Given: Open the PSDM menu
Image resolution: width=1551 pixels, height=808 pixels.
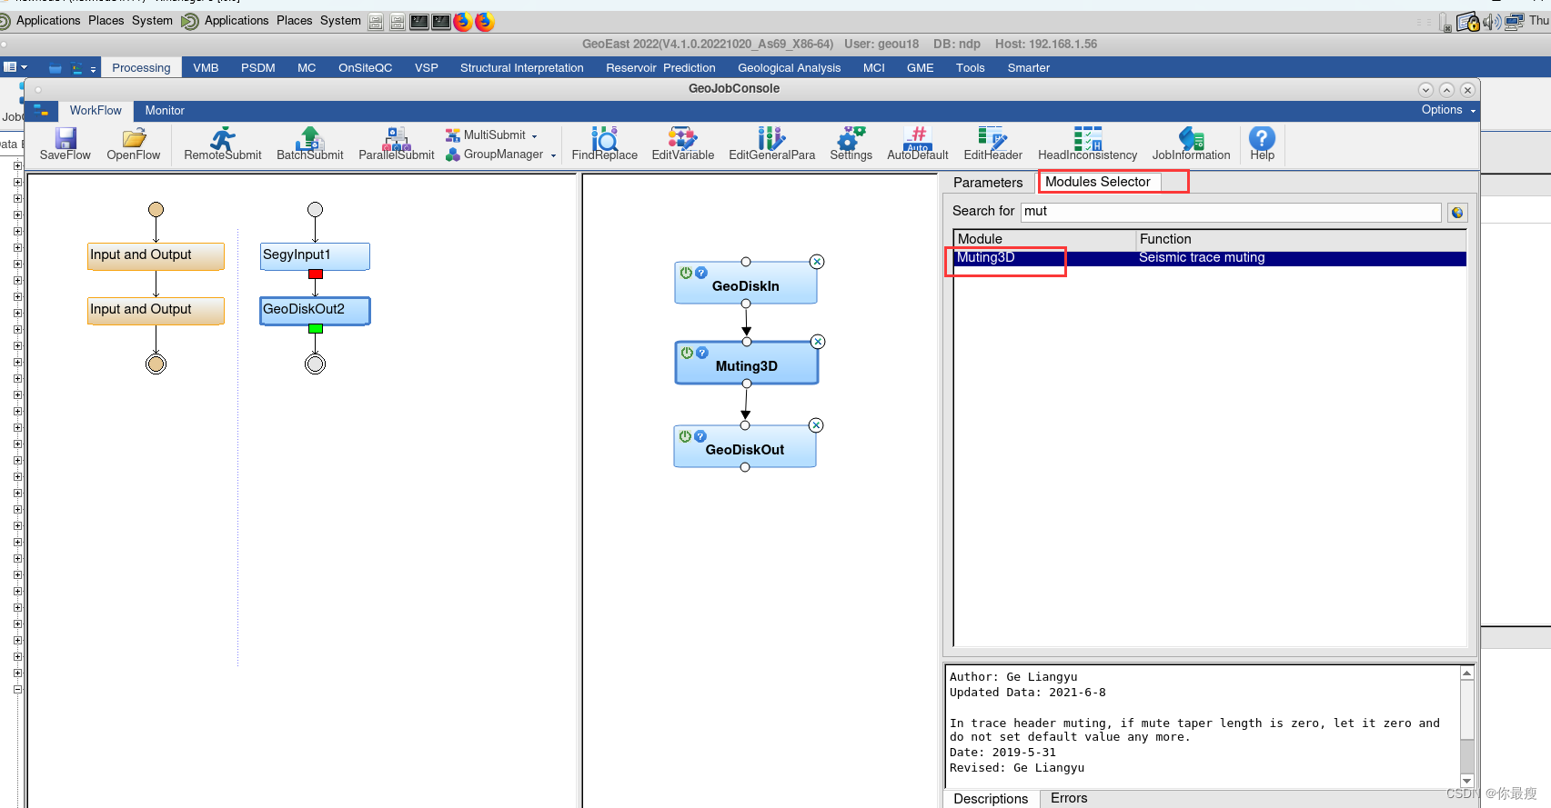Looking at the screenshot, I should (x=258, y=67).
